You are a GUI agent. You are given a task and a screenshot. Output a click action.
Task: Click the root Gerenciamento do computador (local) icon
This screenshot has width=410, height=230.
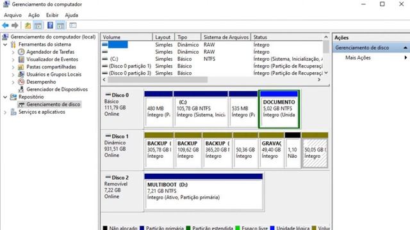pyautogui.click(x=5, y=37)
